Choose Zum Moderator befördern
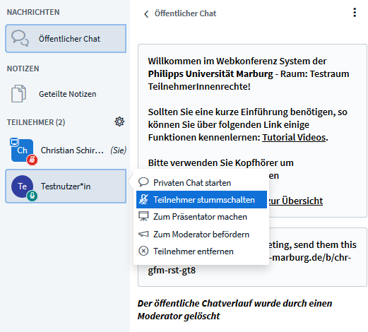The width and height of the screenshot is (368, 332). [x=201, y=235]
